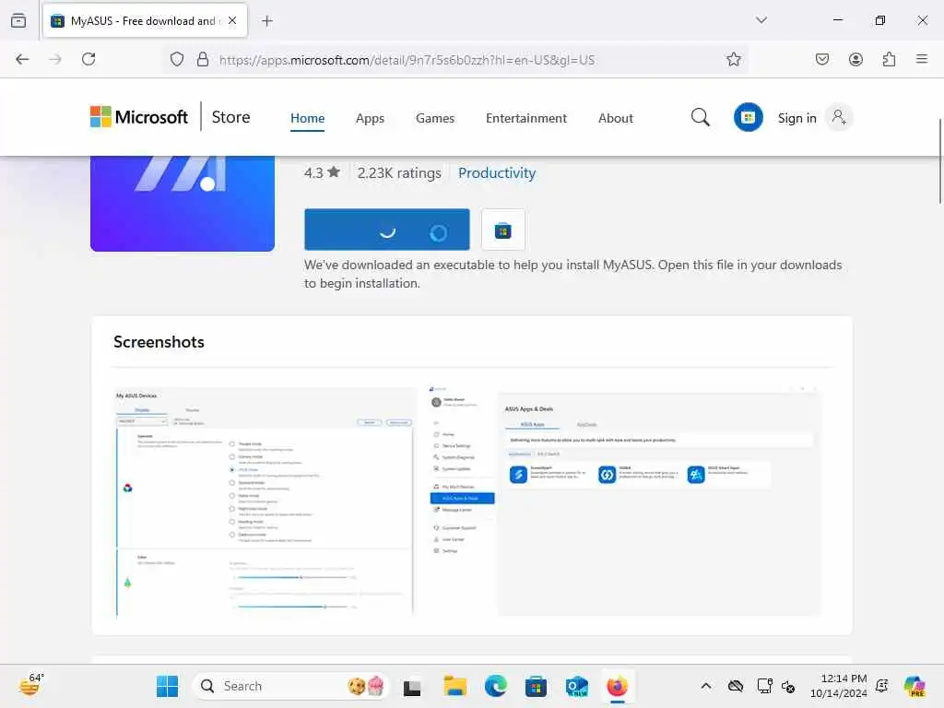
Task: Click the 4.3 star rating
Action: pos(322,172)
